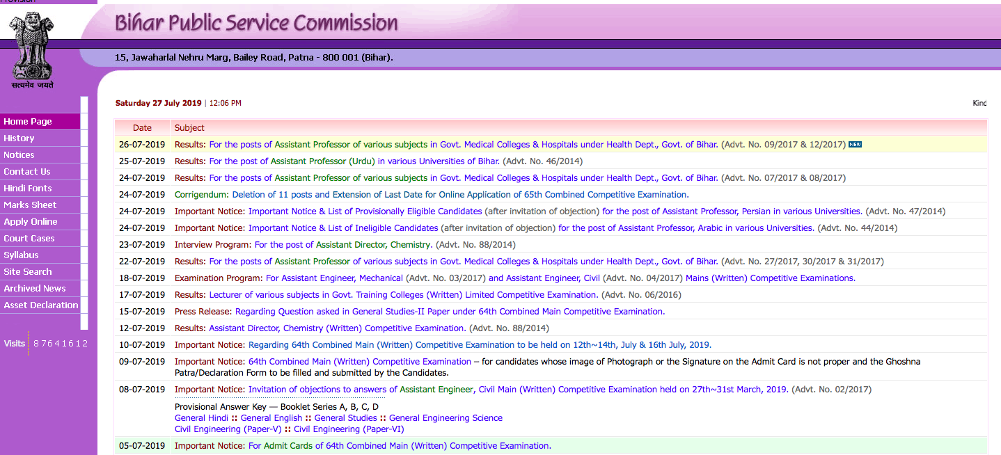Click Apply Online in the sidebar
Viewport: 1001px width, 455px height.
click(31, 222)
